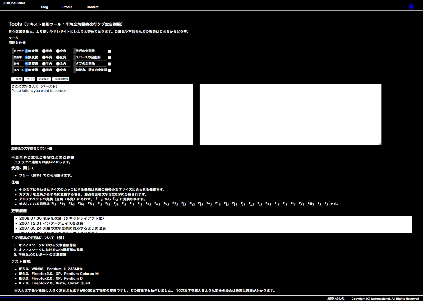Check the タブの全削除 option

tap(109, 64)
